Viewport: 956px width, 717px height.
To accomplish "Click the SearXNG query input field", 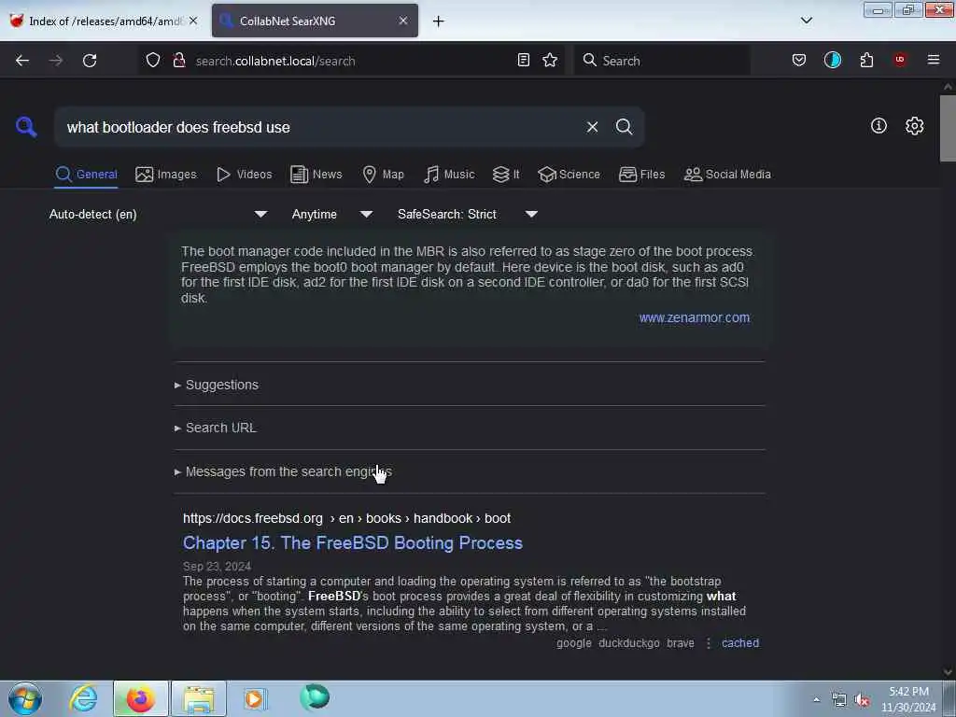I will (320, 127).
